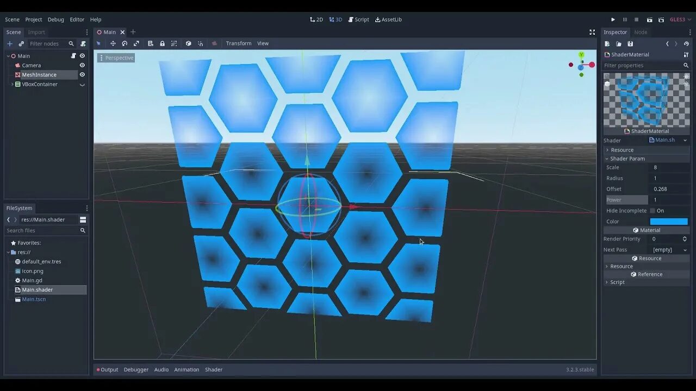The width and height of the screenshot is (696, 391).
Task: Open the Scene dock options menu
Action: pos(86,32)
